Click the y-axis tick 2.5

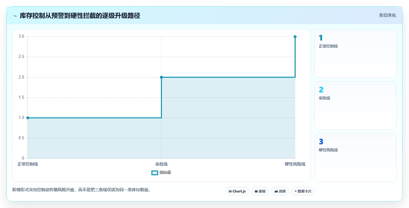pos(21,57)
